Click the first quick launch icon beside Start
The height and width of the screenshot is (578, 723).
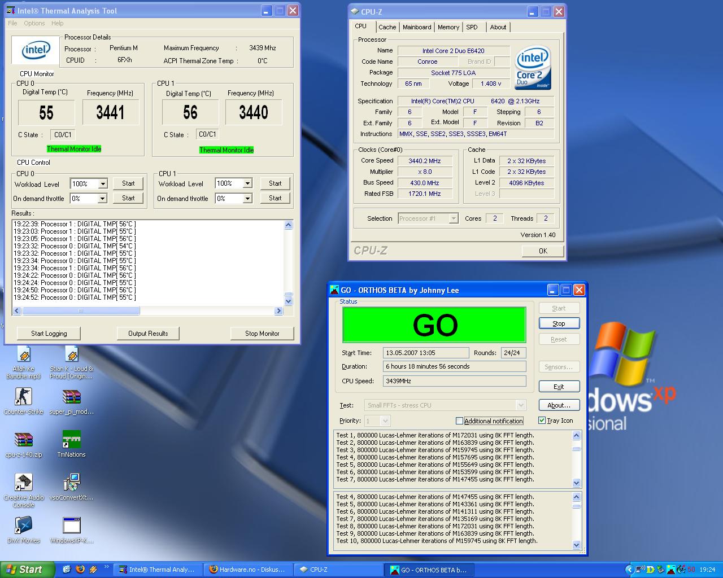(x=67, y=570)
